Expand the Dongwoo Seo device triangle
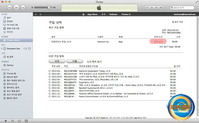Image resolution: width=199 pixels, height=123 pixels. click(2, 48)
